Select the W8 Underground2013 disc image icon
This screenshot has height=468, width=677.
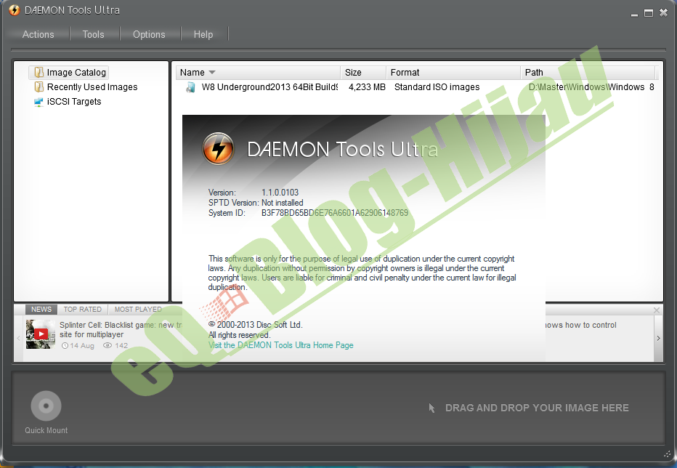pyautogui.click(x=190, y=86)
